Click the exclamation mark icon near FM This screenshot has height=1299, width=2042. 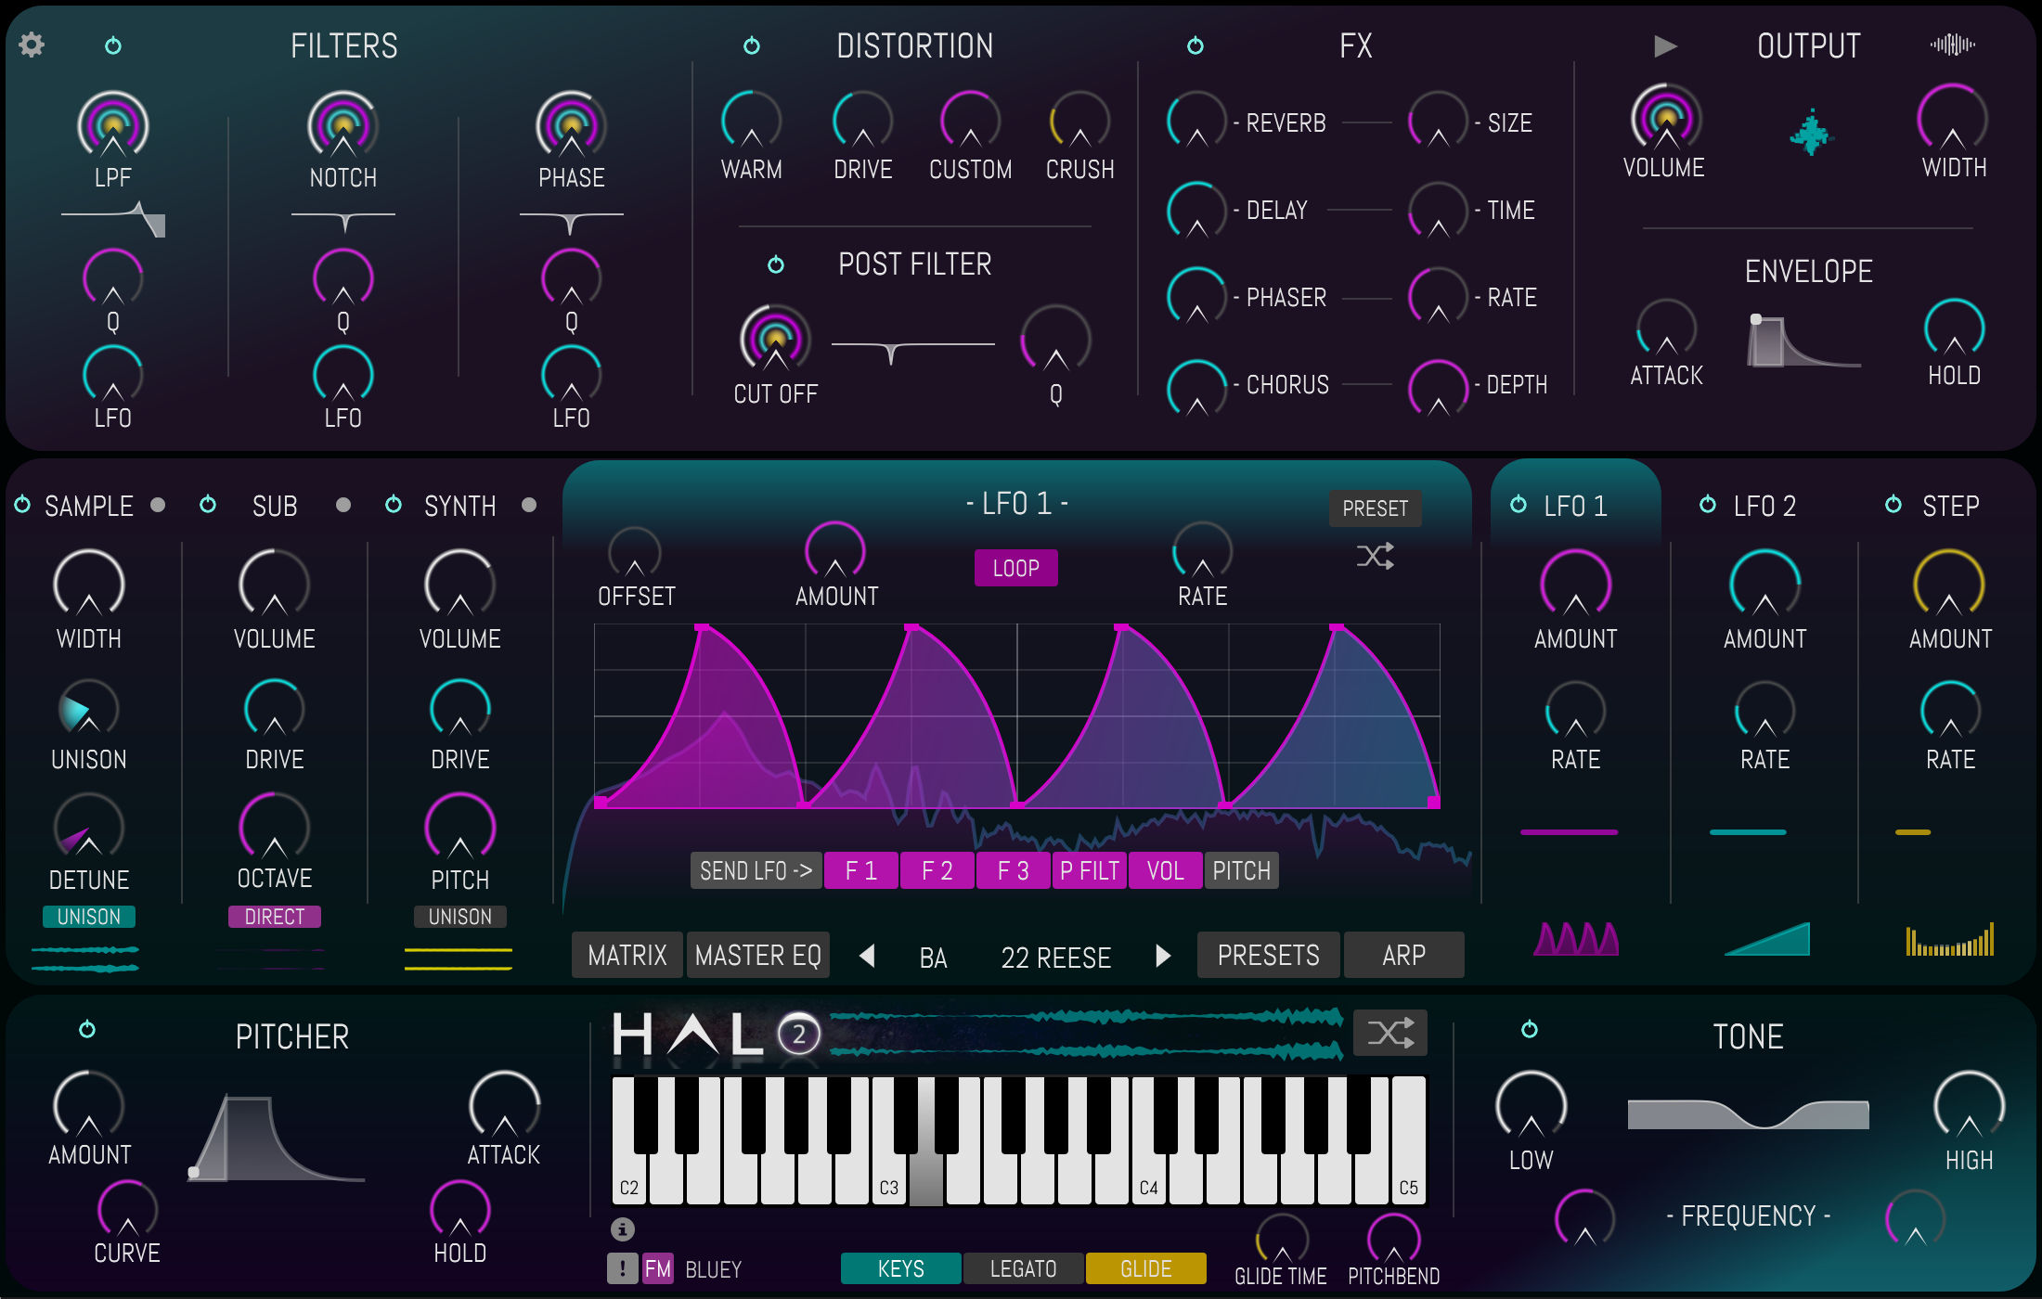[x=622, y=1268]
